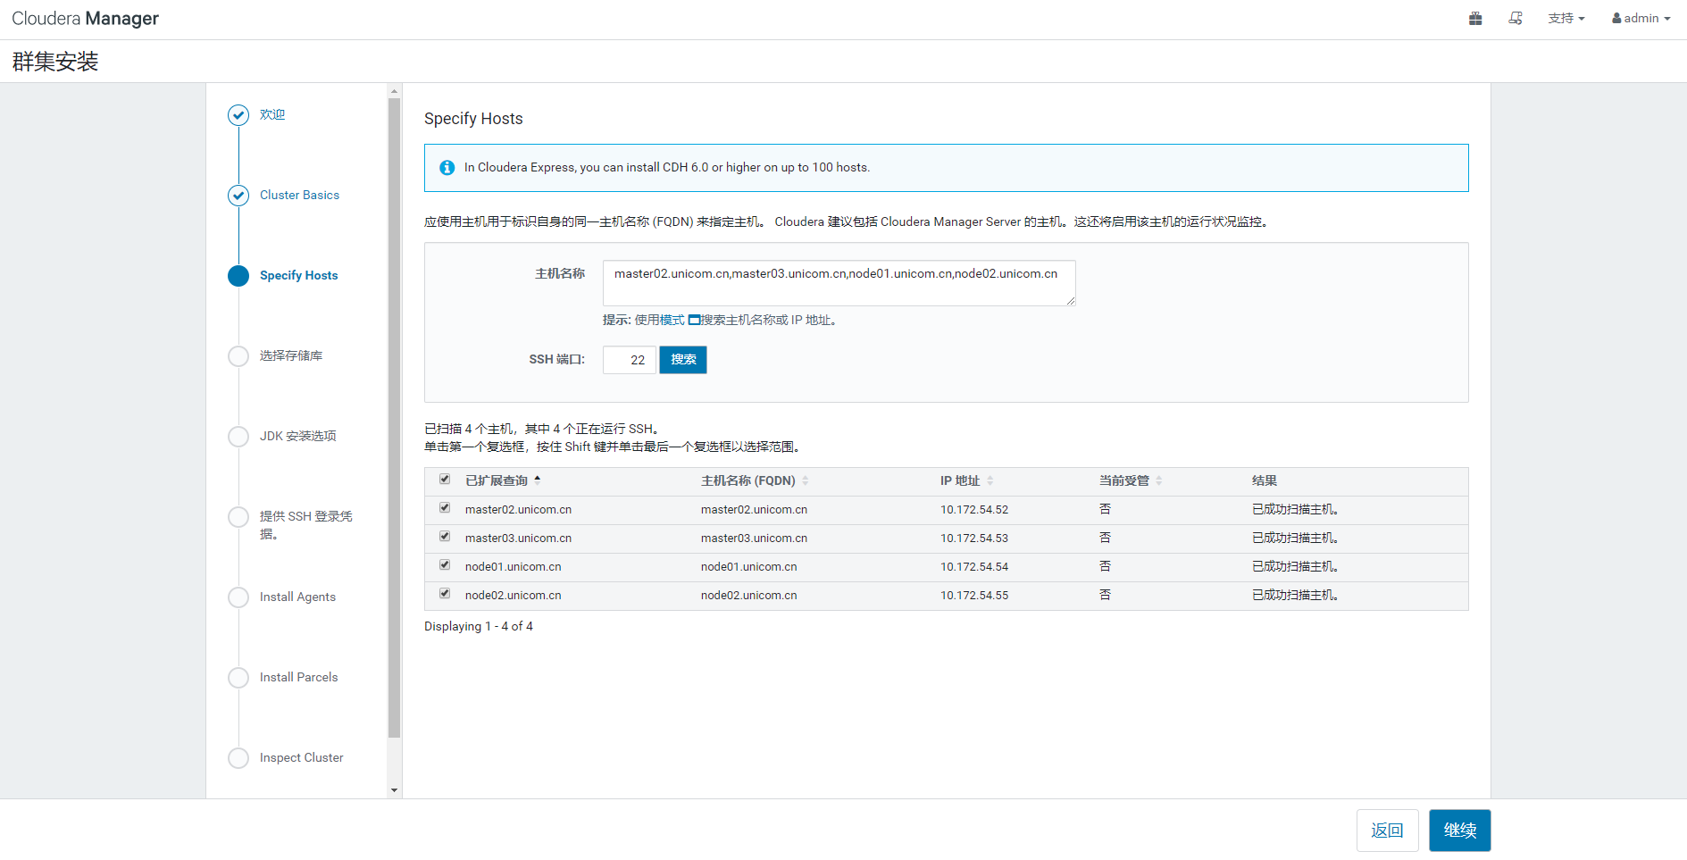Go to the Install Agents wizard step
This screenshot has height=860, width=1687.
pos(297,597)
